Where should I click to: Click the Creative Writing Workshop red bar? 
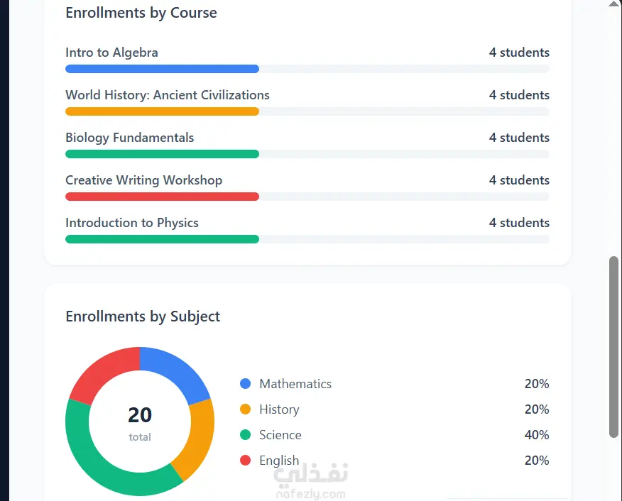[x=162, y=197]
